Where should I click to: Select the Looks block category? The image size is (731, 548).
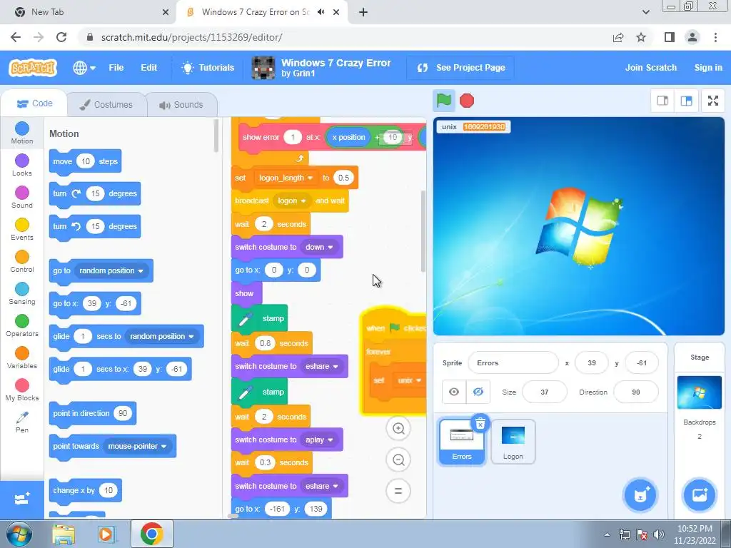22,165
